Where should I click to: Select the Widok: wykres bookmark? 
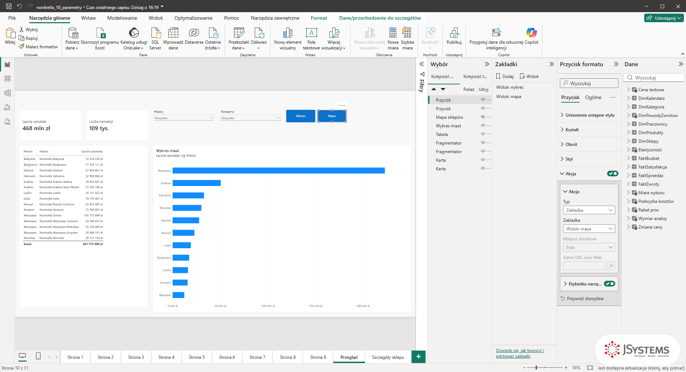pos(510,87)
